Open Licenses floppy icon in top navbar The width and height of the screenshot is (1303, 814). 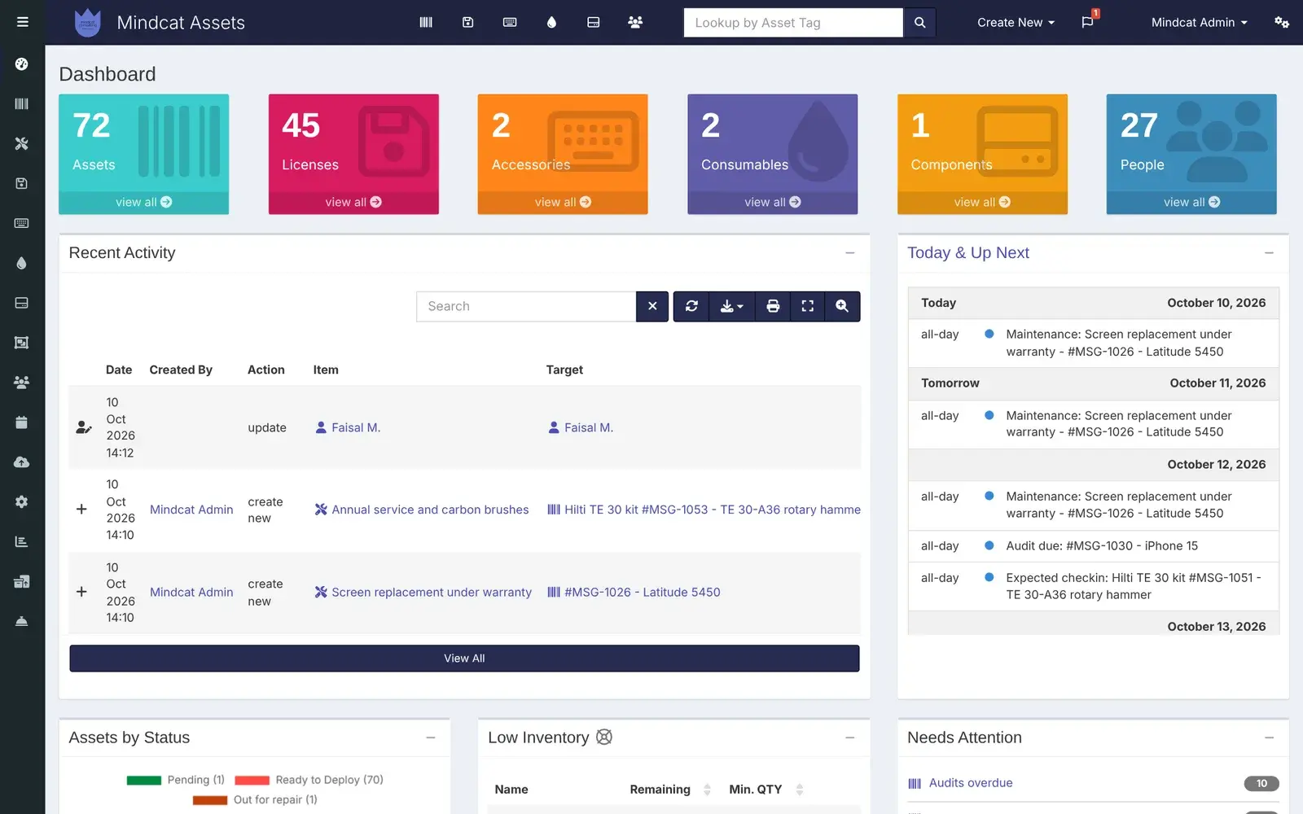pos(467,22)
